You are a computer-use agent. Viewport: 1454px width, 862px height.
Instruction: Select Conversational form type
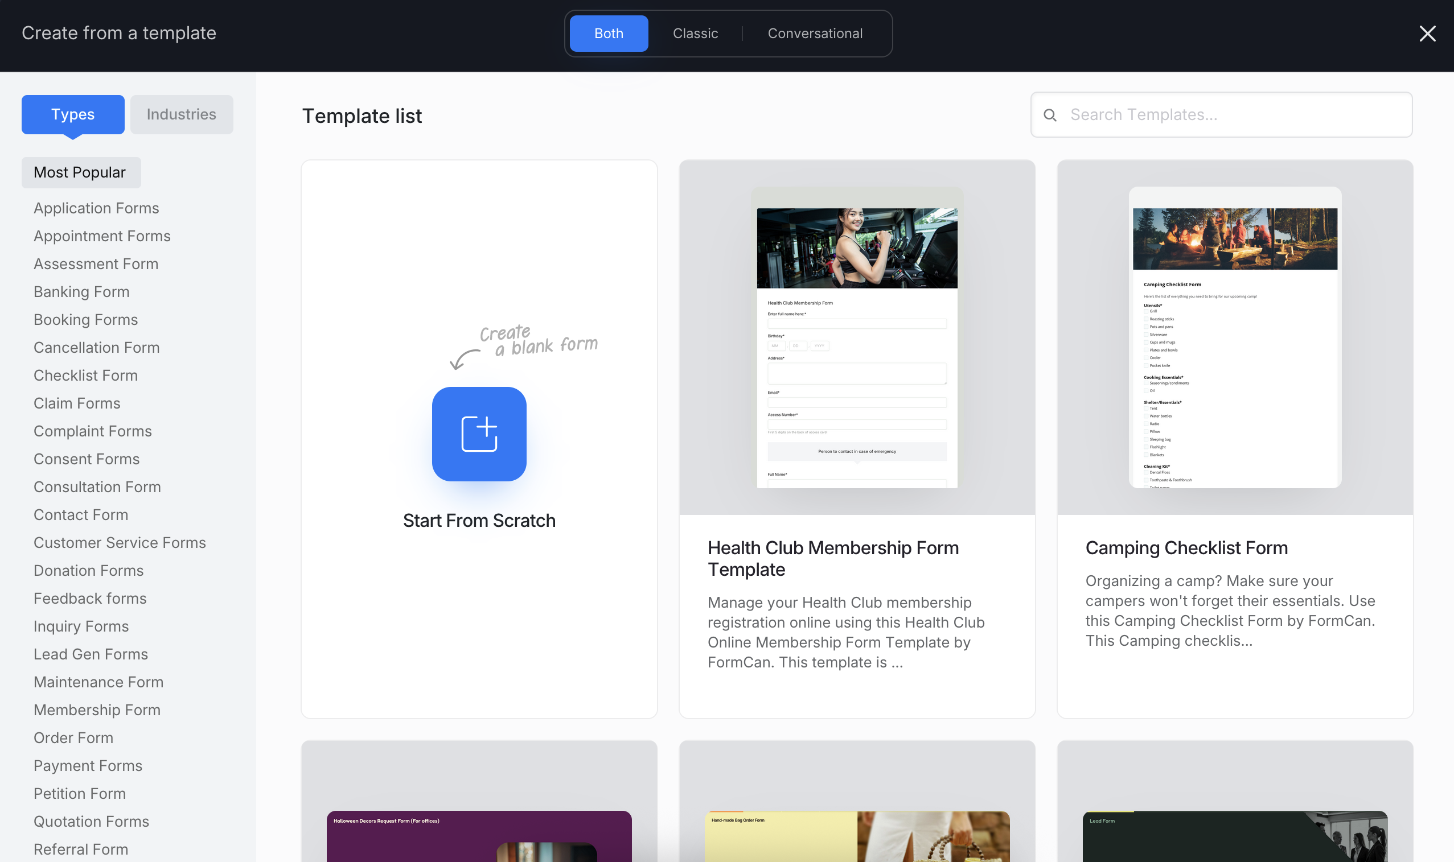[x=815, y=34]
